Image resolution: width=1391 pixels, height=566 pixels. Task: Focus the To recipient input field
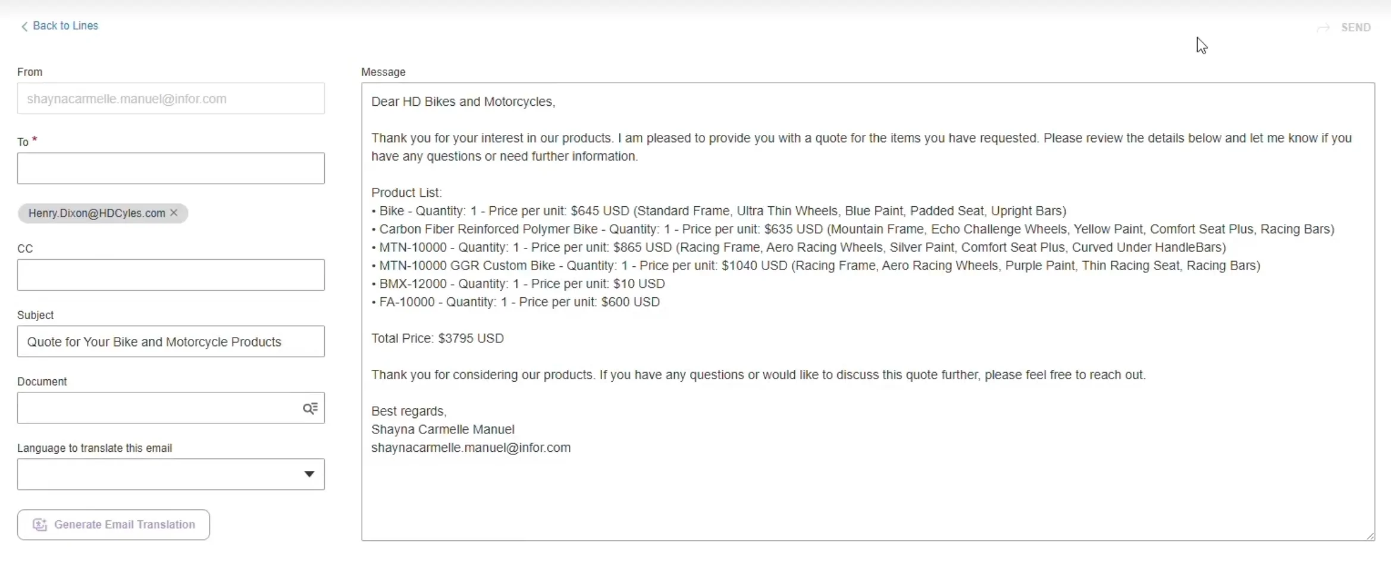171,169
